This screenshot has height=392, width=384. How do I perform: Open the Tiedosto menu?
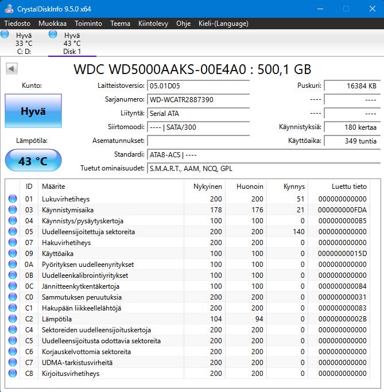(17, 24)
